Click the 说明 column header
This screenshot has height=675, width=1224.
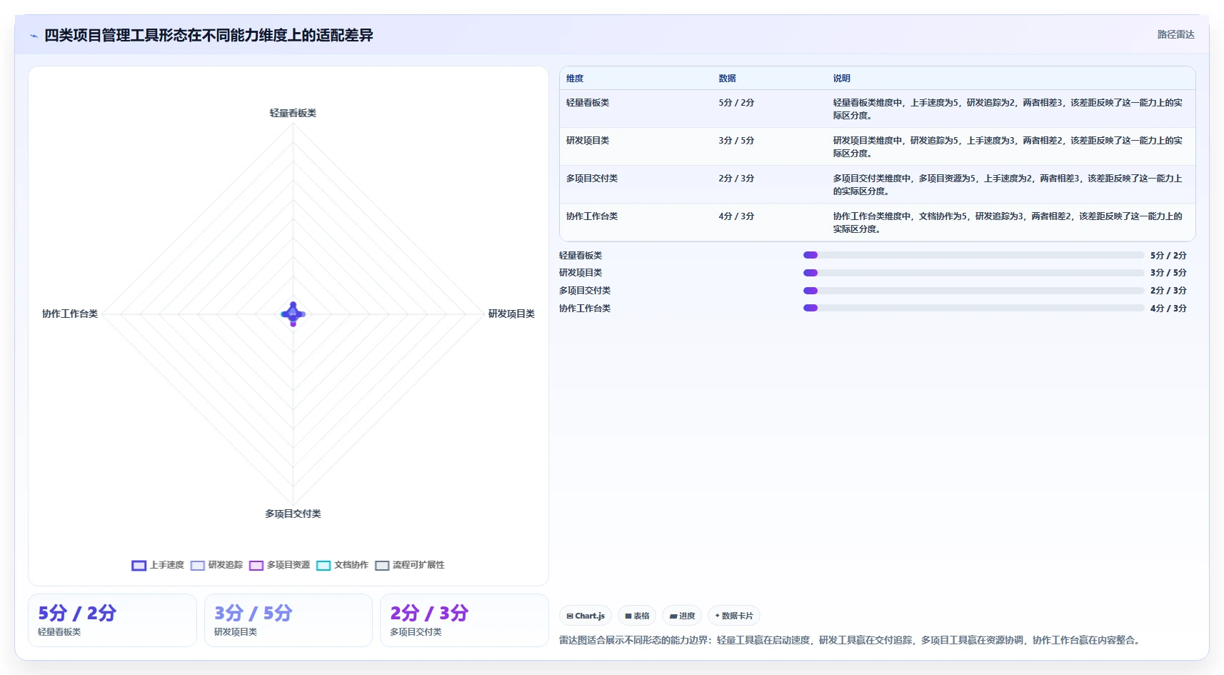point(841,79)
